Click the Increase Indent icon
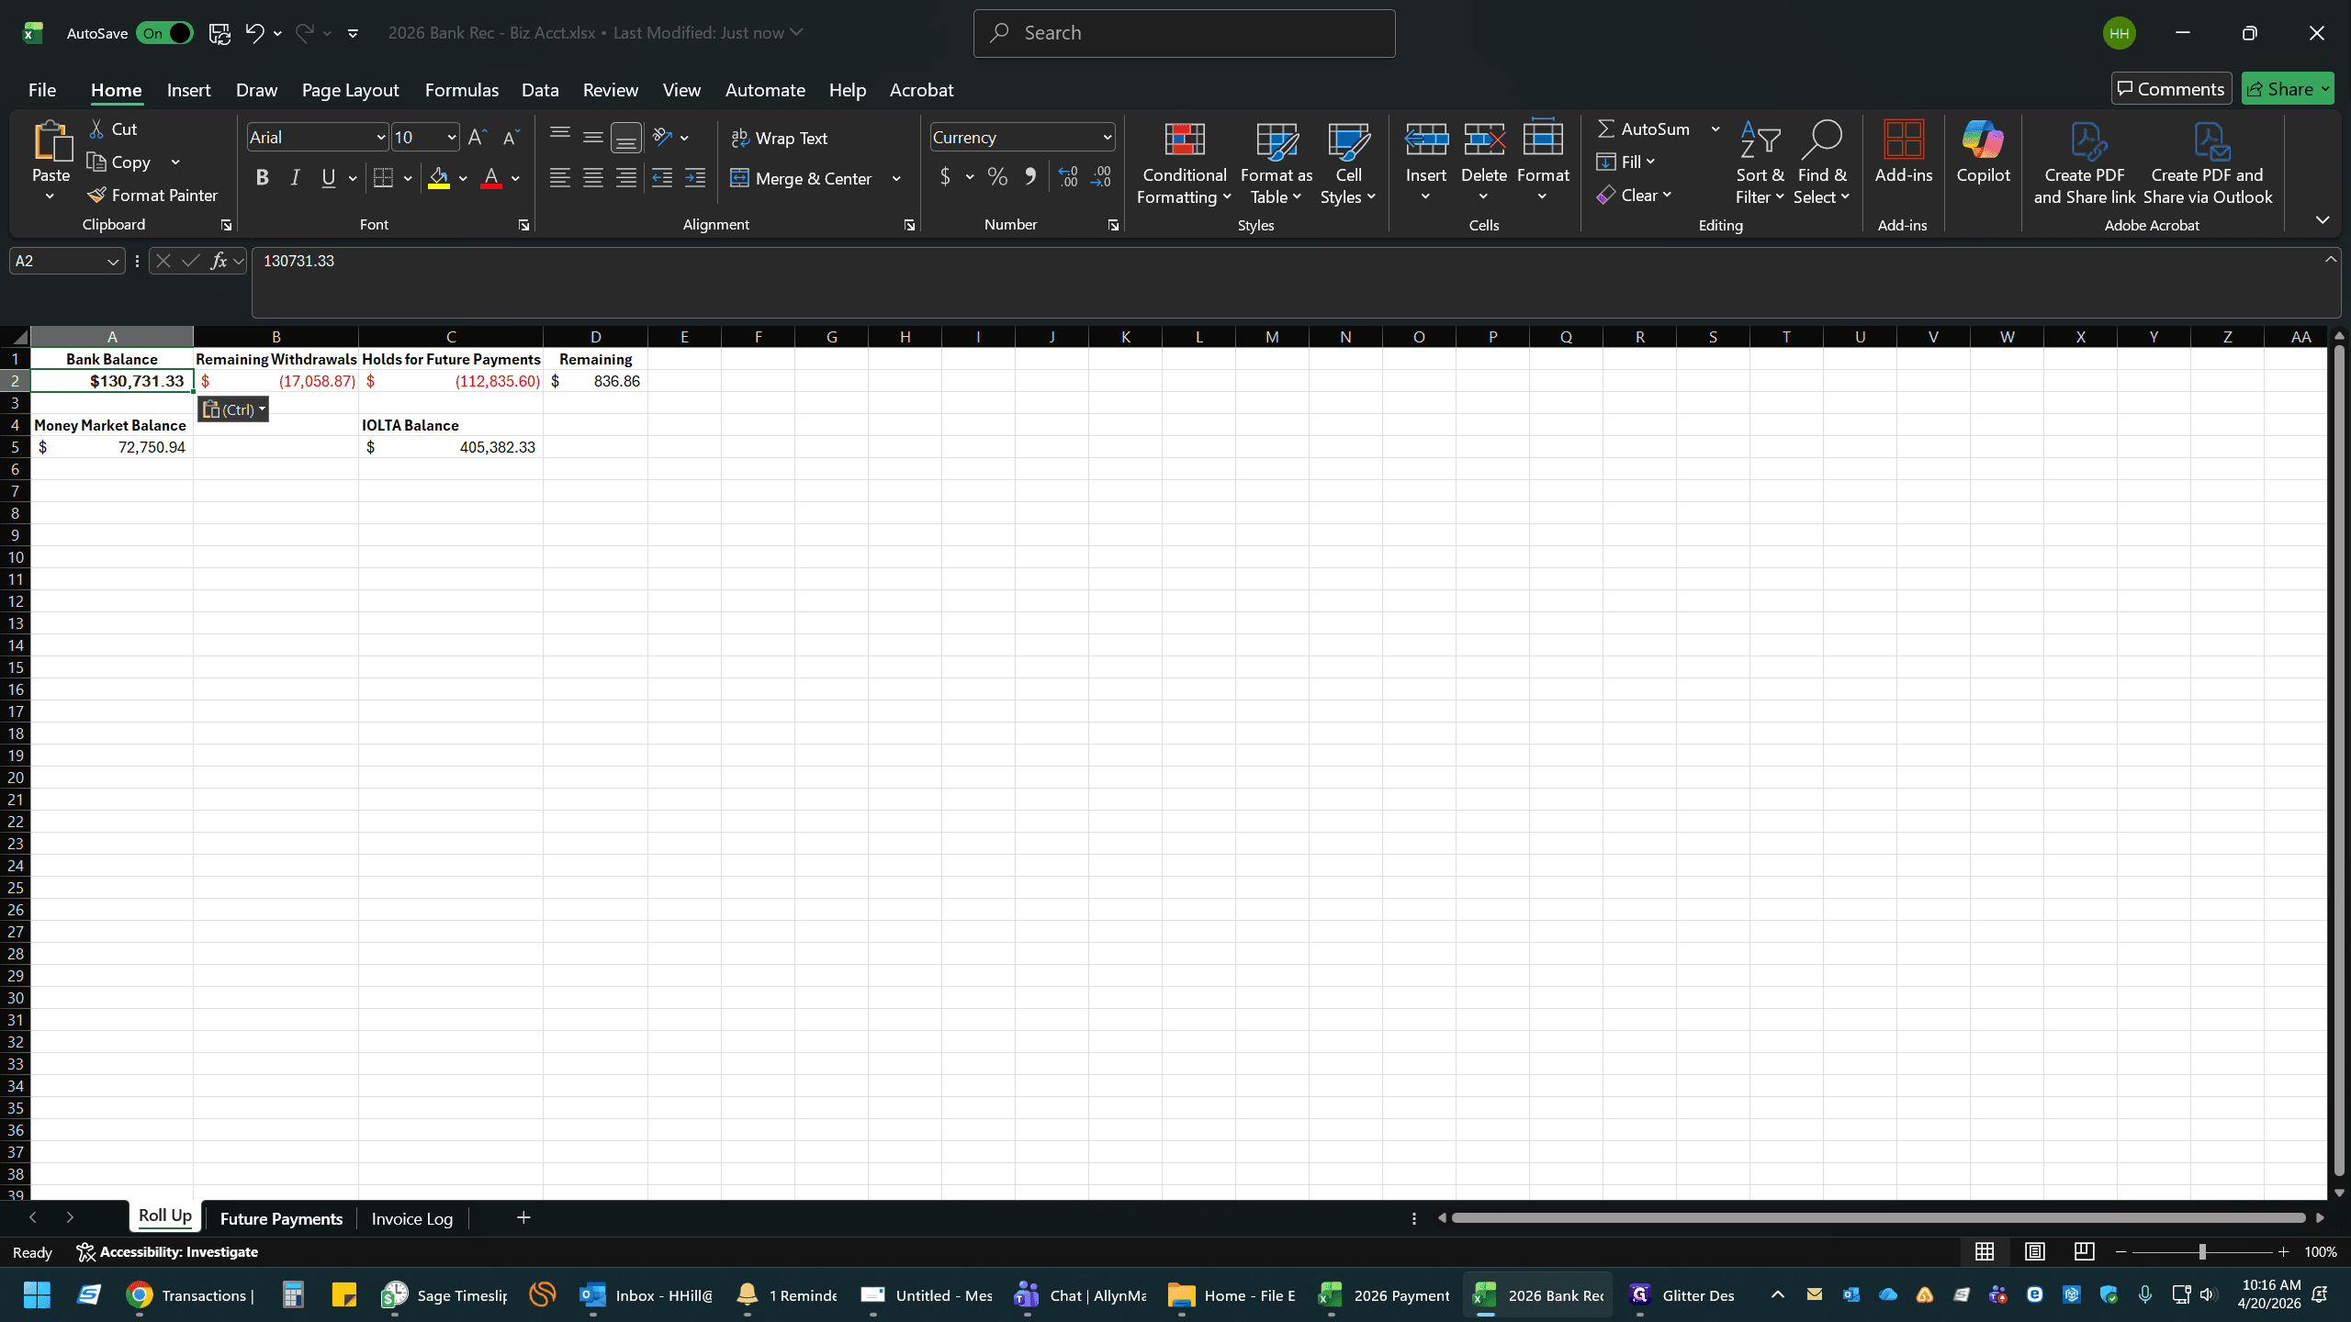 [696, 178]
